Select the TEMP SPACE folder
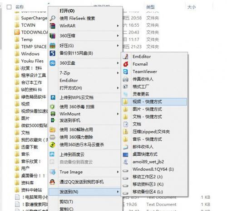 tap(34, 47)
